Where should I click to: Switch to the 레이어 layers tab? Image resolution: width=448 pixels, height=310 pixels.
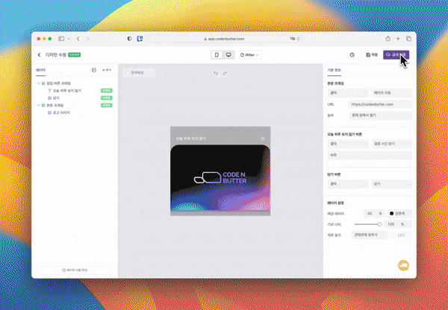[40, 70]
